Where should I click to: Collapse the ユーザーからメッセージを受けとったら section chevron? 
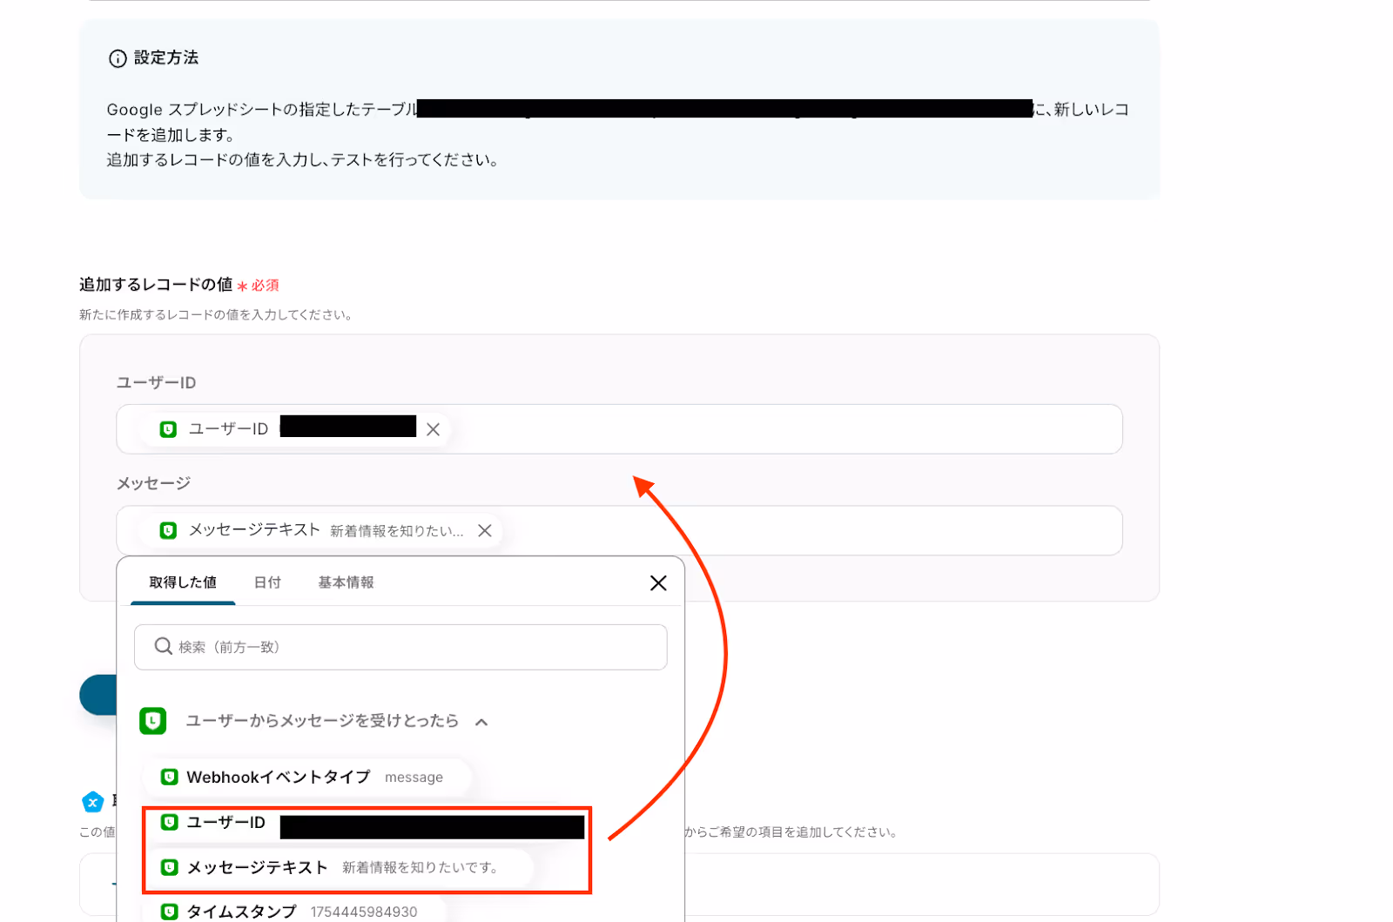(481, 722)
